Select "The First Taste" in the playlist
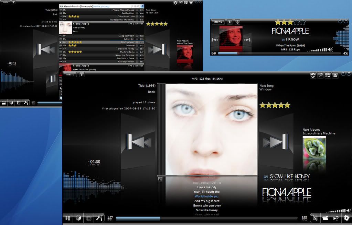Image resolution: width=352 pixels, height=225 pixels. (102, 52)
